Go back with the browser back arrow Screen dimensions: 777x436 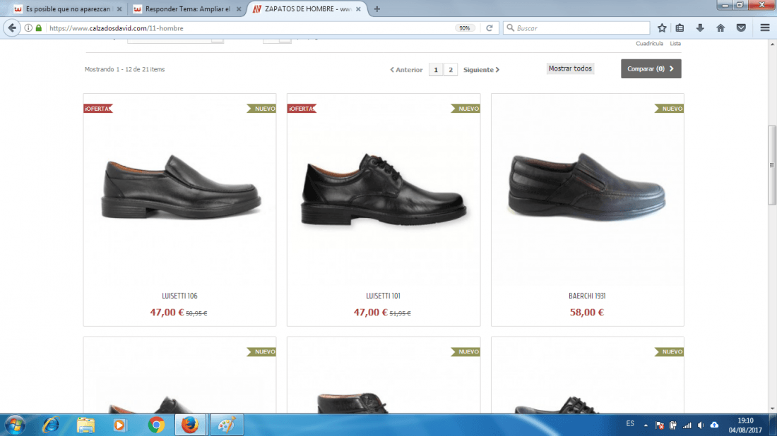coord(12,28)
